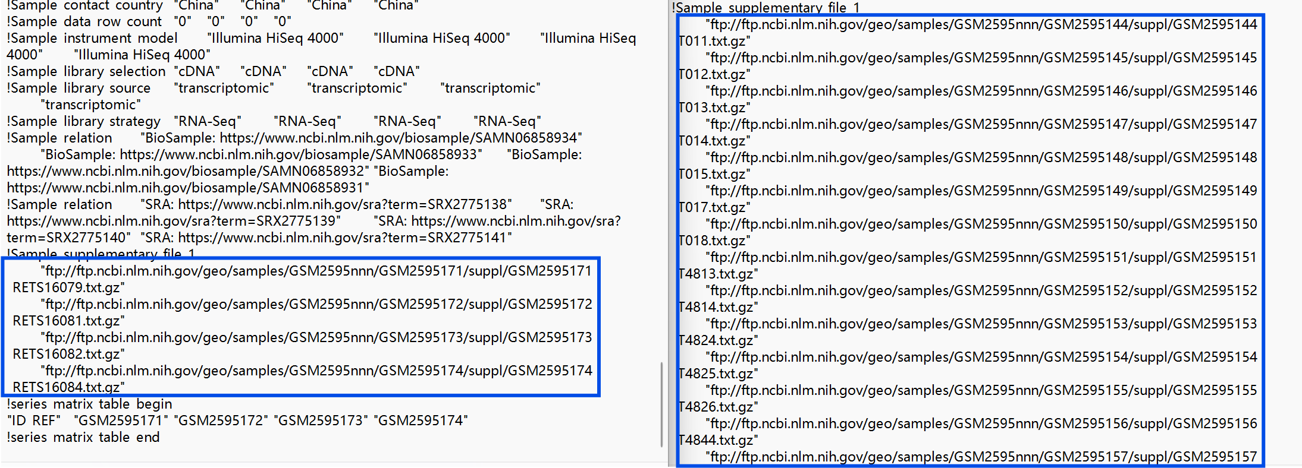Click the "GSM2595172" entry in the ID REF row
1302x468 pixels.
222,420
